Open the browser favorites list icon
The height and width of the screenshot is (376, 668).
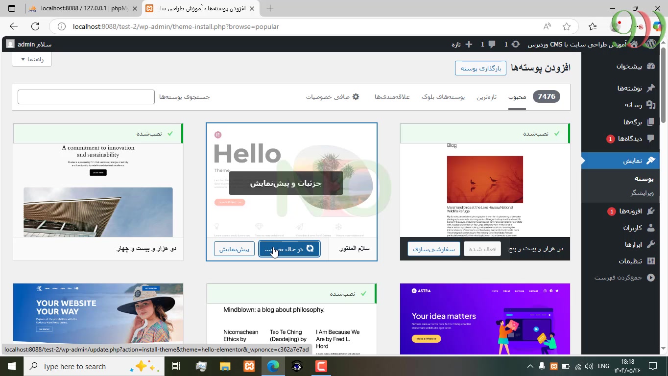pos(593,26)
